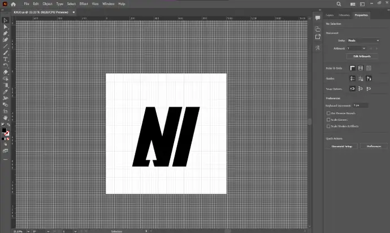Open the Units dropdown
This screenshot has height=233, width=390.
coord(363,41)
